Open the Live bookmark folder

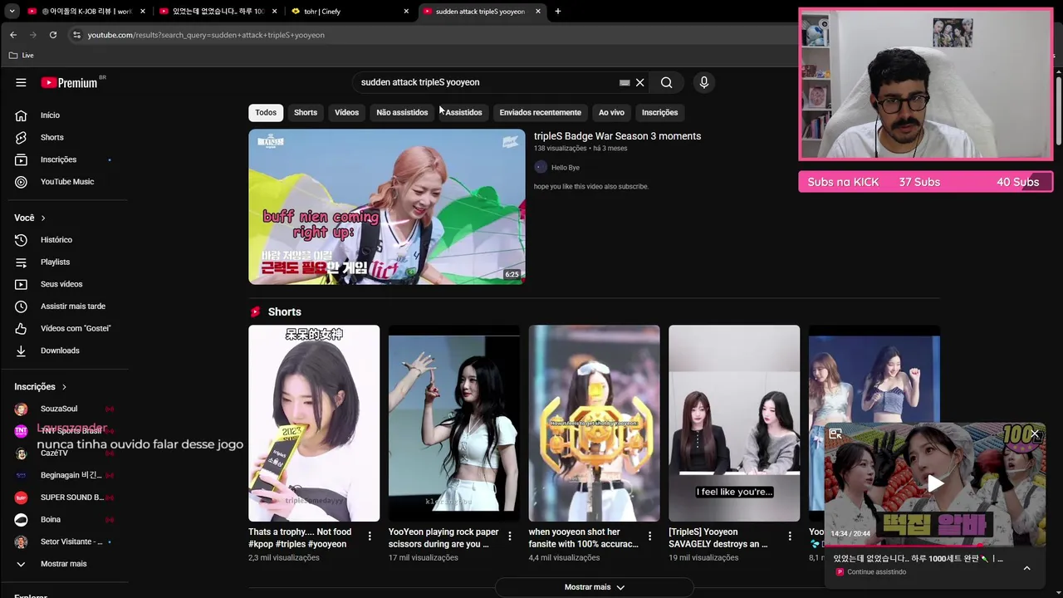pos(22,55)
